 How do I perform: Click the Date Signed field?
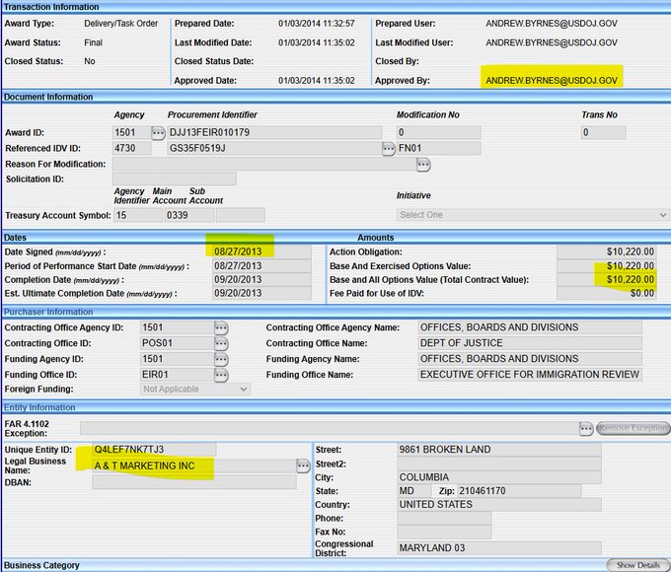[259, 251]
